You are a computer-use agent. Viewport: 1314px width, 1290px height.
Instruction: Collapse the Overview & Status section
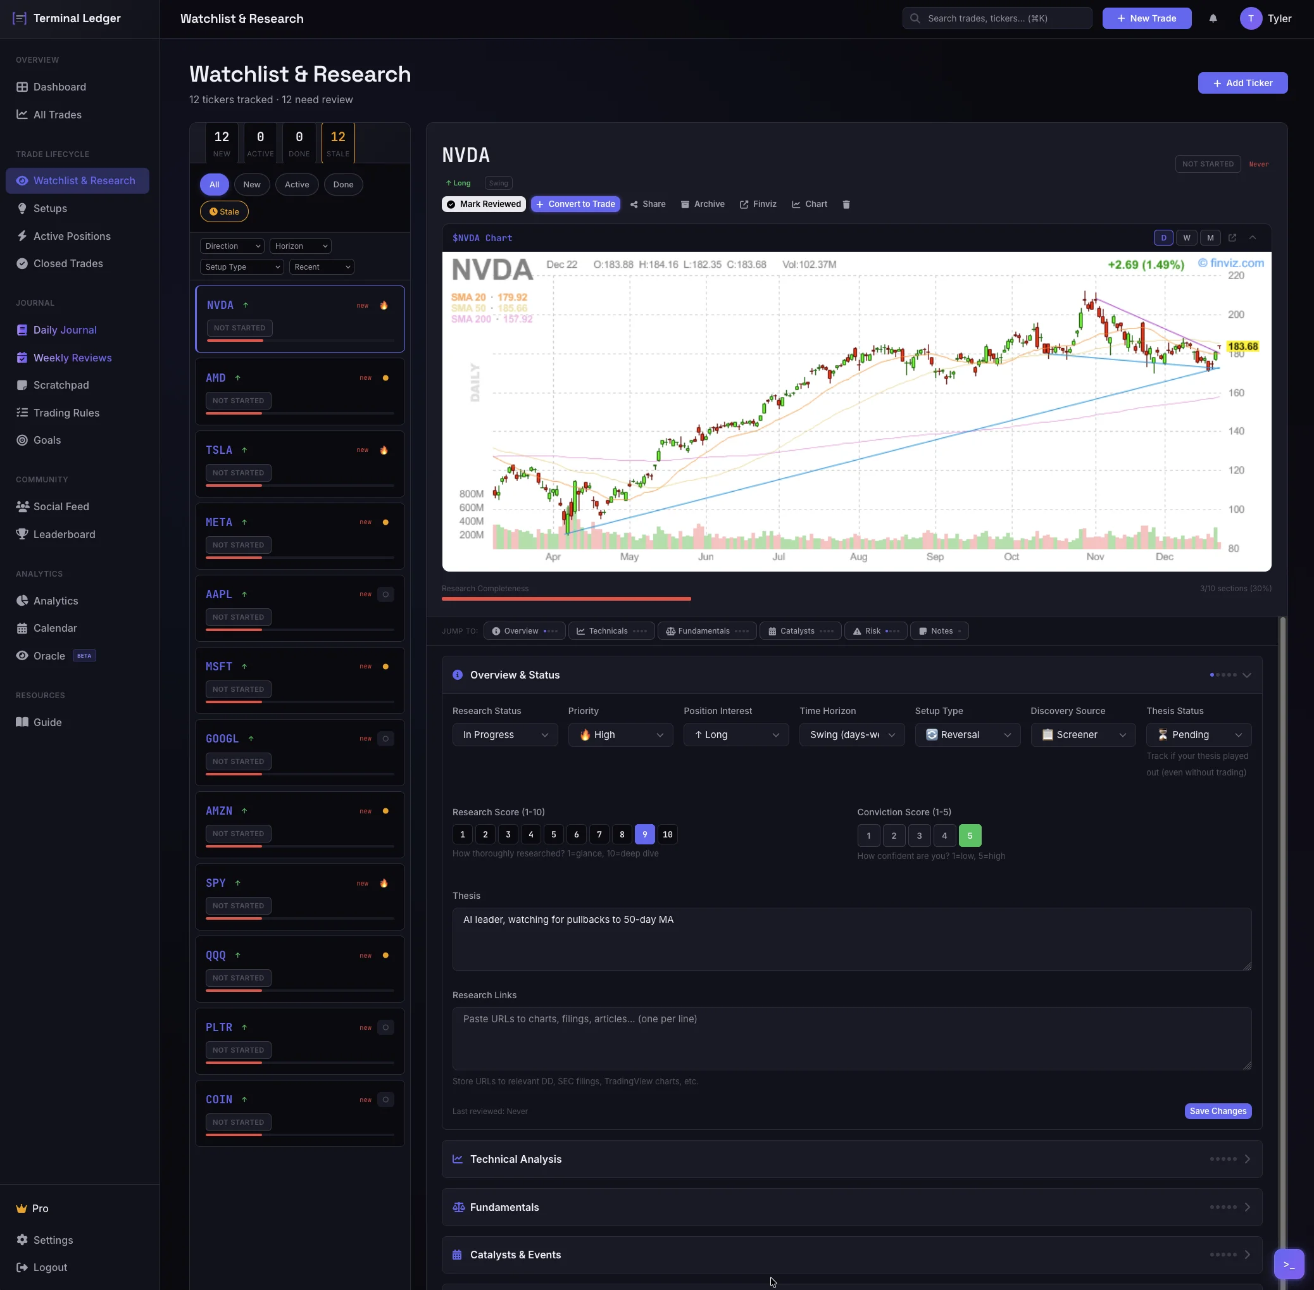click(x=1247, y=675)
